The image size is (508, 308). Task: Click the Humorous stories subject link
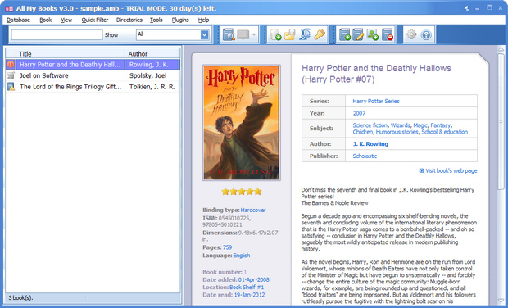[x=397, y=132]
